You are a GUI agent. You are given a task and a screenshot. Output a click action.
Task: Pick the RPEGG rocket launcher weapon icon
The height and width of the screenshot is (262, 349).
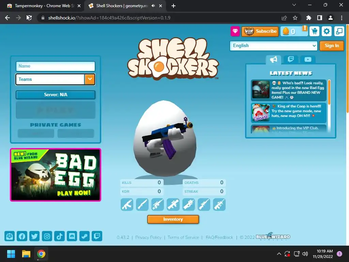pyautogui.click(x=173, y=205)
